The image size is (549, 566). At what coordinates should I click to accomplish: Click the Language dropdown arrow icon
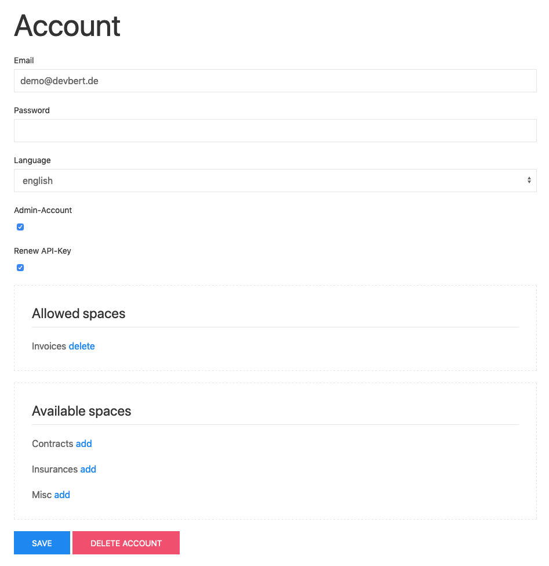pos(529,180)
